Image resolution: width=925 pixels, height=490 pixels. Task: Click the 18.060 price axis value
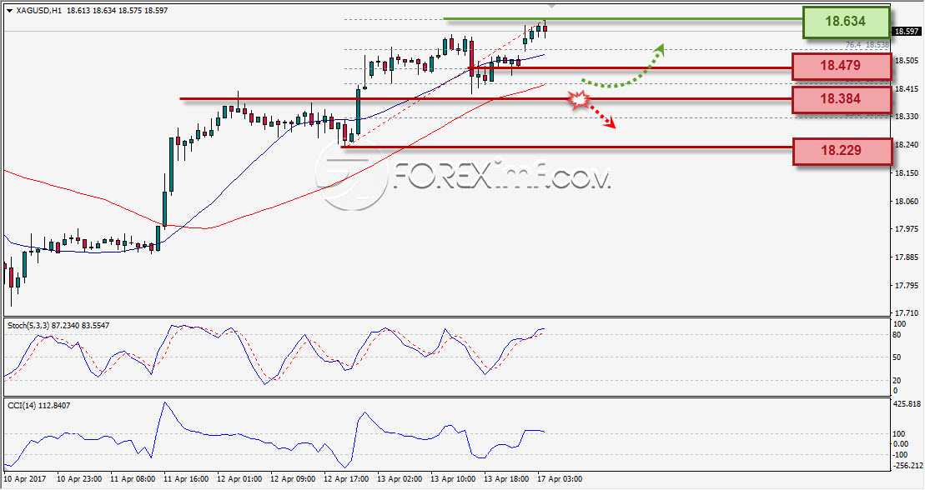(x=907, y=201)
